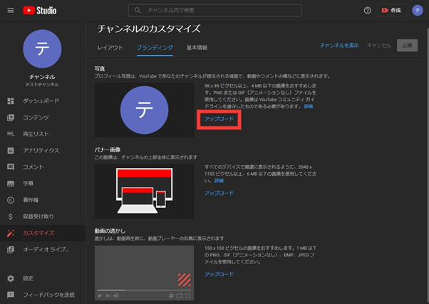
Task: Focus the チャンネル内で検索 search field
Action: tap(214, 10)
